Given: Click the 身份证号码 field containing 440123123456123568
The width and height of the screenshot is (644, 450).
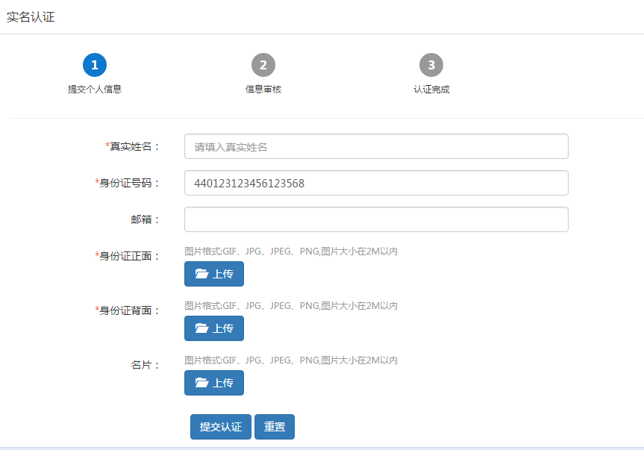Looking at the screenshot, I should click(x=376, y=183).
